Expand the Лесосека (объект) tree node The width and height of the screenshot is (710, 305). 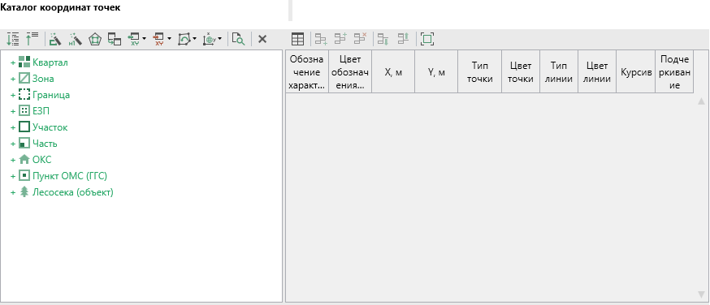(x=13, y=192)
